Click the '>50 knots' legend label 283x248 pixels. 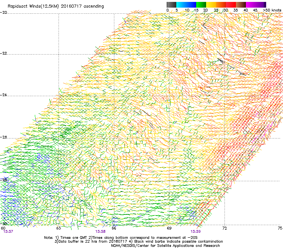click(x=272, y=10)
